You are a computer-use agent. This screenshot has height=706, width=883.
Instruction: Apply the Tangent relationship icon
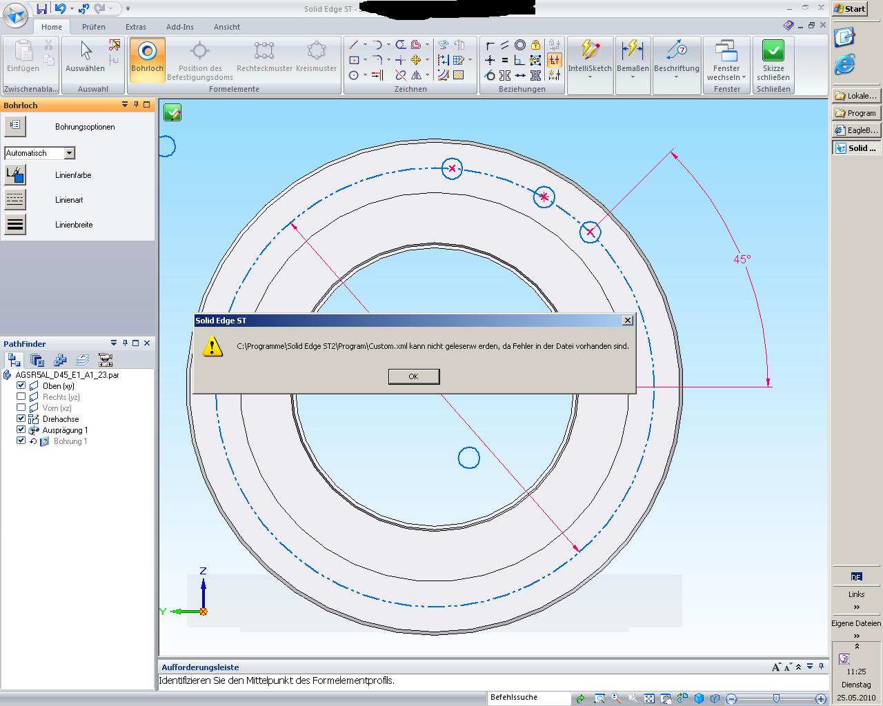490,75
